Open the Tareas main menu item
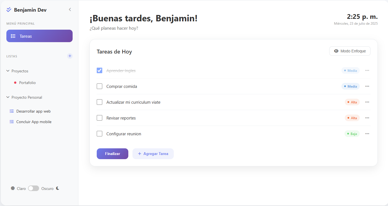Image resolution: width=388 pixels, height=206 pixels. (x=39, y=36)
